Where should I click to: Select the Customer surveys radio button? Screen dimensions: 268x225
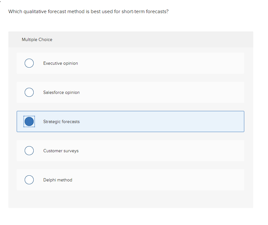click(29, 151)
